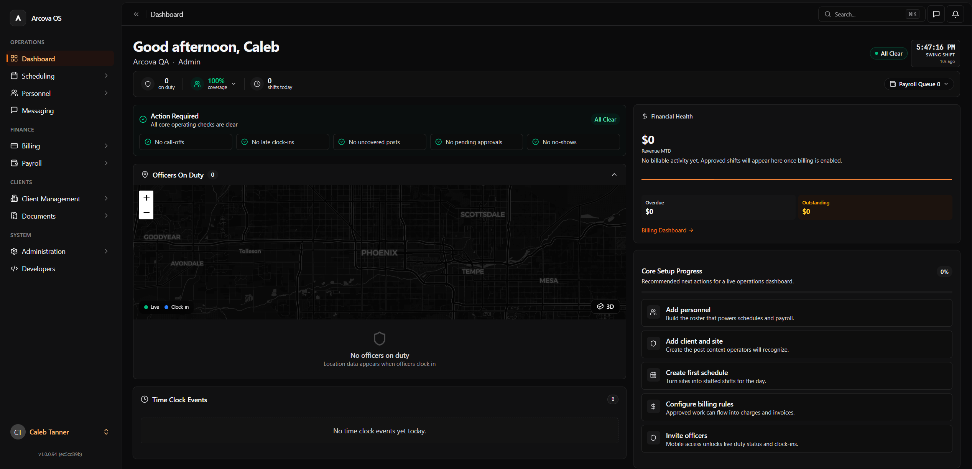Click the Add client and site shield icon
The width and height of the screenshot is (972, 469).
point(653,344)
